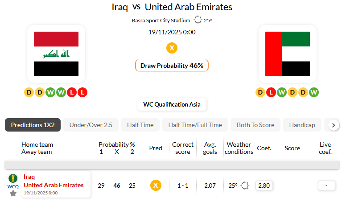
Task: Click Iraq's last red L form badge
Action: coord(82,92)
